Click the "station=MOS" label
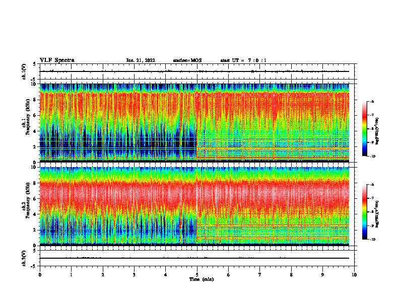This screenshot has width=399, height=308. coord(187,60)
